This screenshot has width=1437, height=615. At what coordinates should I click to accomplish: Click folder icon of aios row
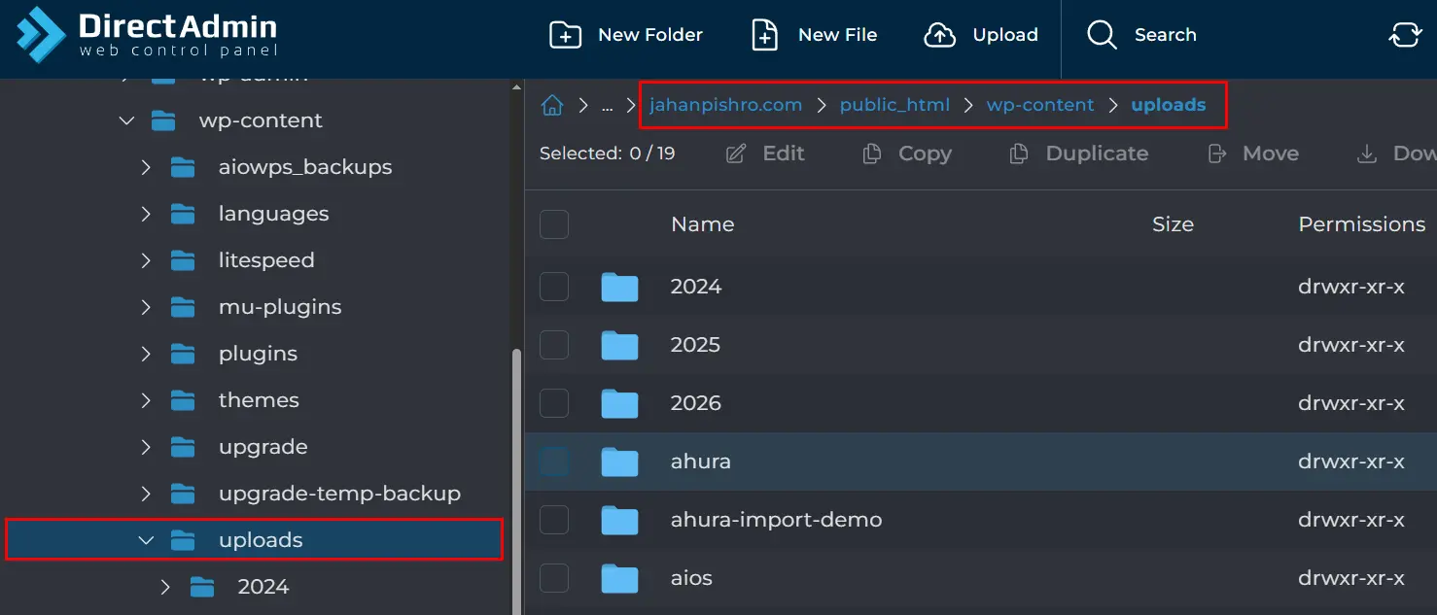click(619, 578)
